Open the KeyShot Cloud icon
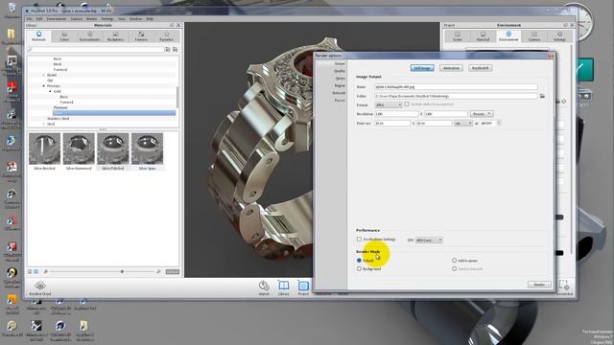 coord(40,287)
